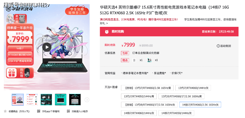The image size is (245, 118).
Task: Select 14核i7/RTX4060/144Hz灰 option
Action: click(x=139, y=113)
